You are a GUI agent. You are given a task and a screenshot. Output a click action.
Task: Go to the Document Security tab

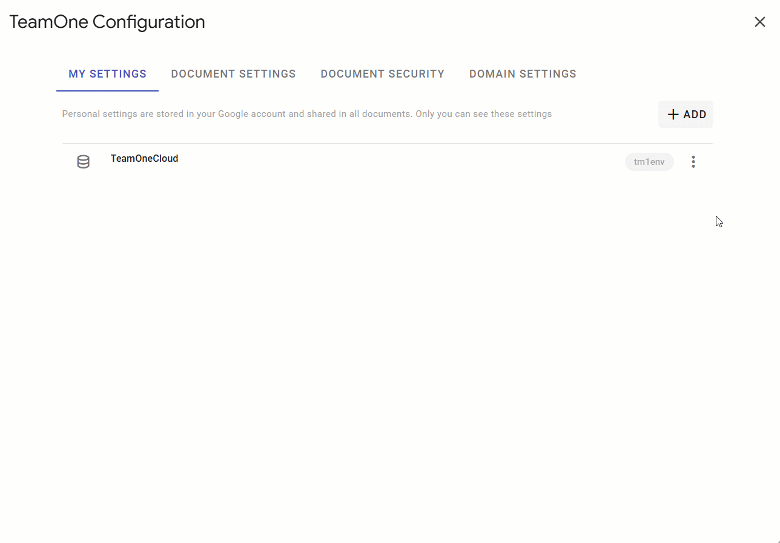pyautogui.click(x=383, y=74)
